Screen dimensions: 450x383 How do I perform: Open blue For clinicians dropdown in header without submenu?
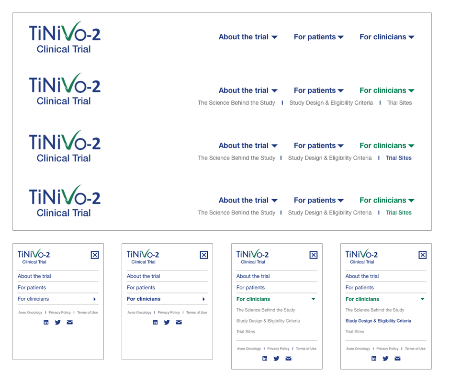tap(387, 37)
